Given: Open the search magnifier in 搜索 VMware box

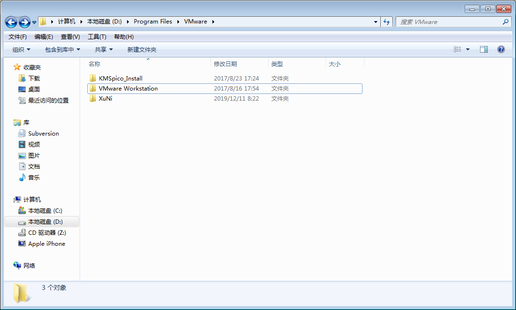Looking at the screenshot, I should click(505, 22).
